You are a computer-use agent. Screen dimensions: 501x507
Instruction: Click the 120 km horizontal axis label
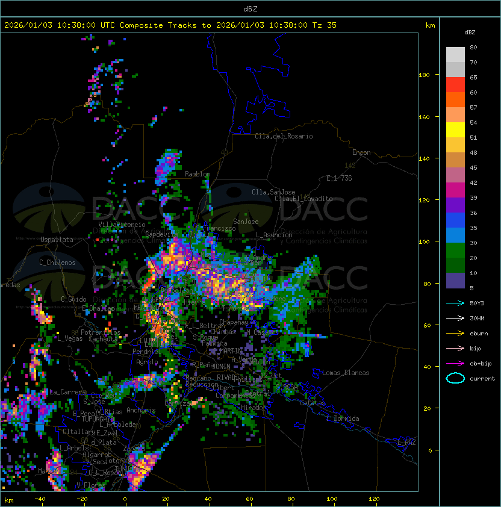coord(374,499)
